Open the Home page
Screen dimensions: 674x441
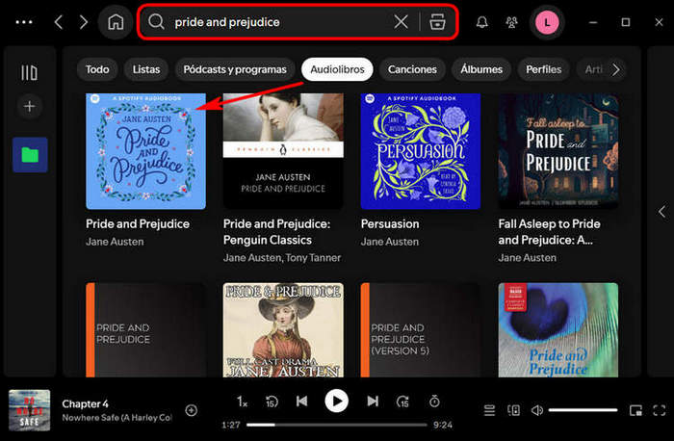point(116,22)
